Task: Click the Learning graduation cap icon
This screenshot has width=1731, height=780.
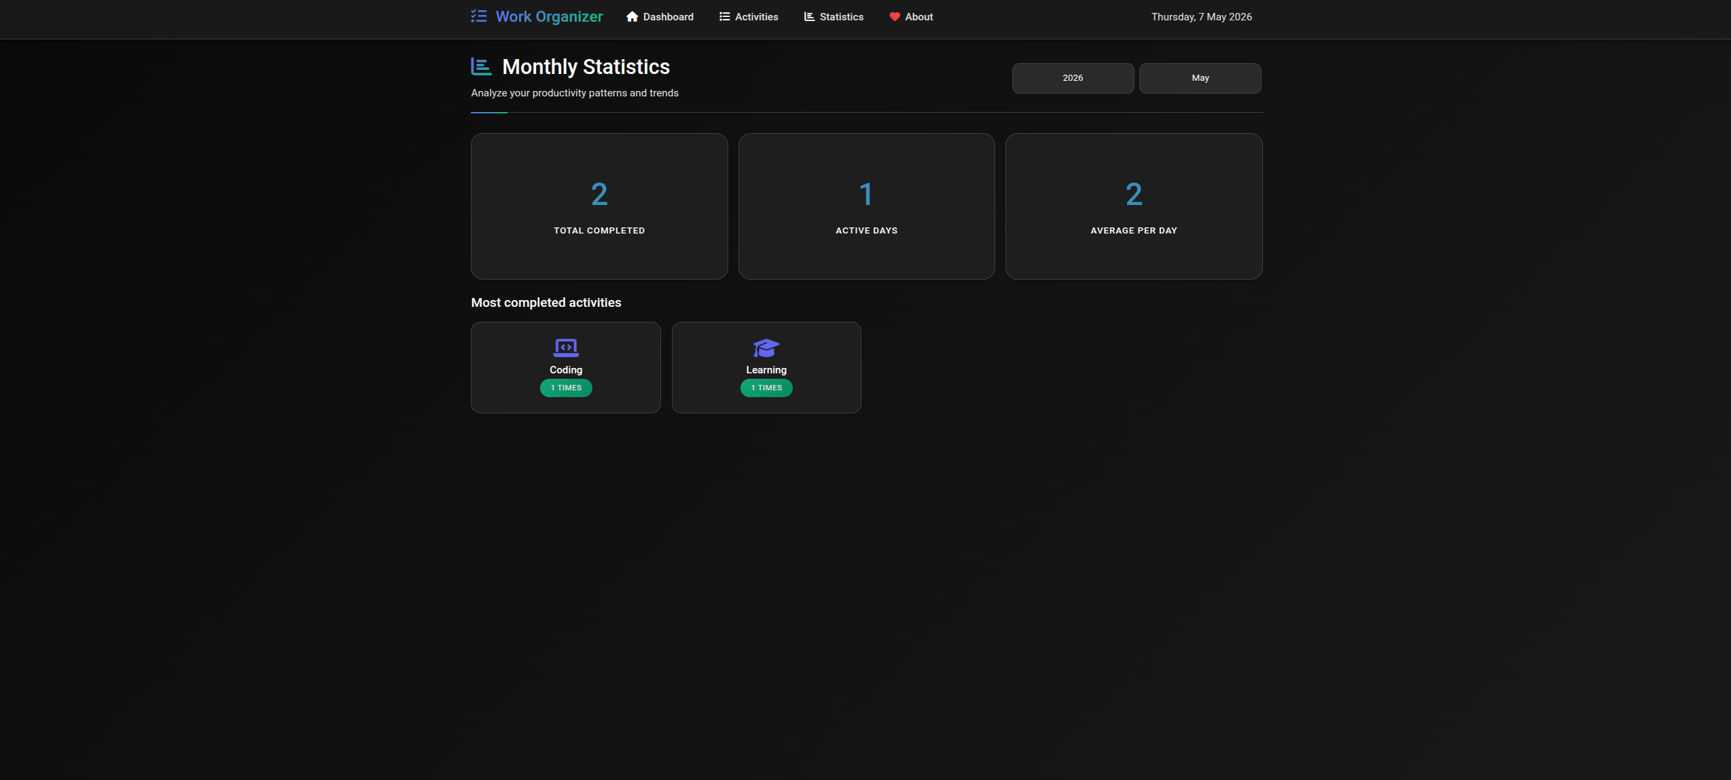Action: pyautogui.click(x=766, y=348)
